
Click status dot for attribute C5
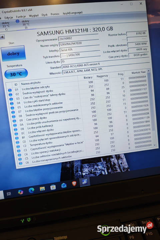point(20,159)
